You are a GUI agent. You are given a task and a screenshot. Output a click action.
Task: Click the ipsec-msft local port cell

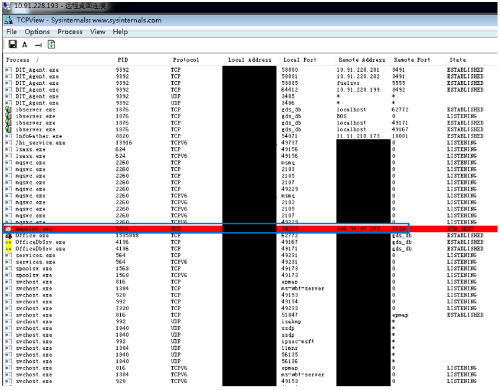point(298,342)
